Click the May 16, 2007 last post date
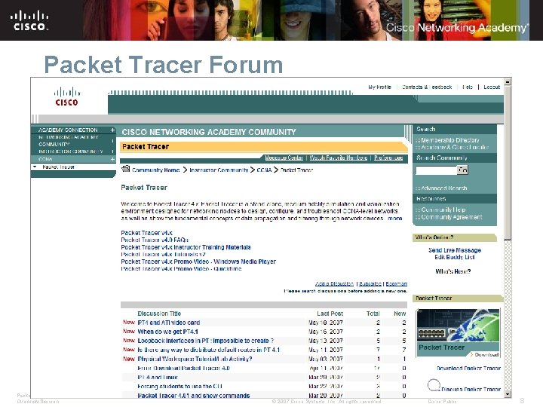Viewport: 543px width, 407px height. (x=326, y=332)
